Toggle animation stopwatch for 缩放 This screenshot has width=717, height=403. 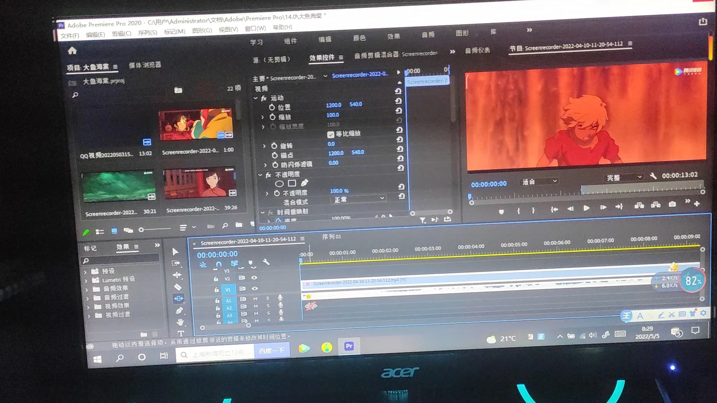click(x=273, y=117)
